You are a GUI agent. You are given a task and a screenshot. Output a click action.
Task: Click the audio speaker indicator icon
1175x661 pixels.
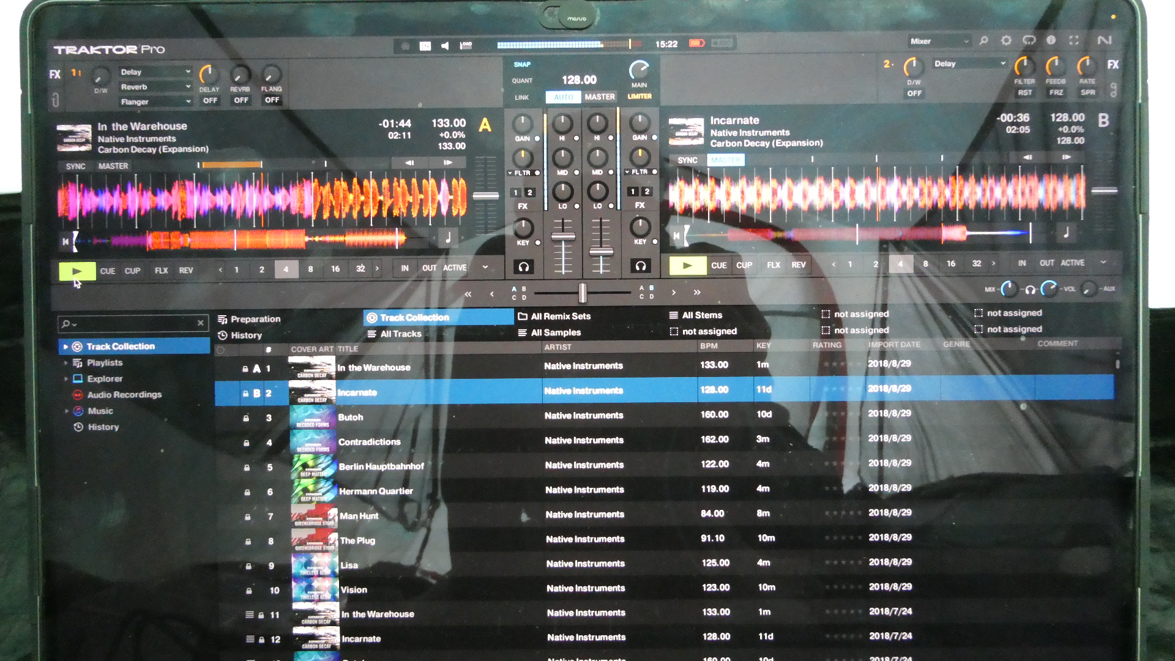pyautogui.click(x=445, y=45)
